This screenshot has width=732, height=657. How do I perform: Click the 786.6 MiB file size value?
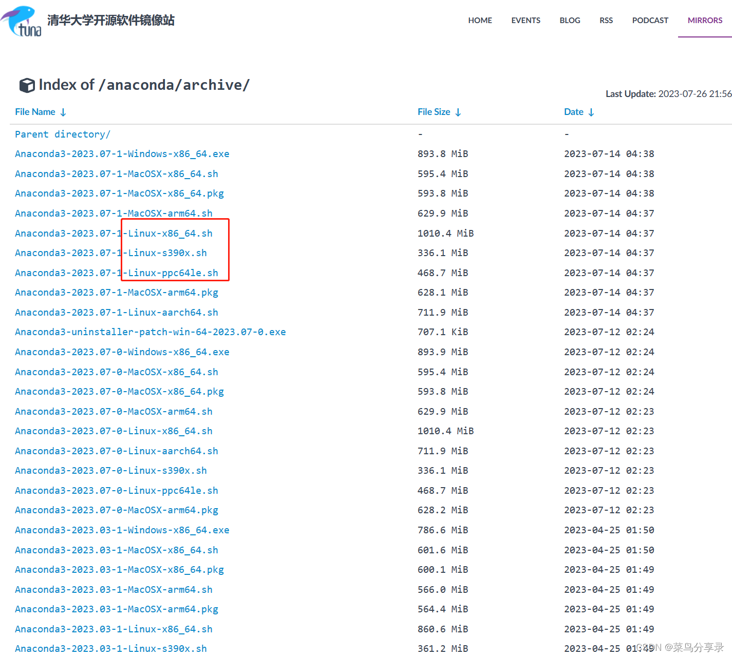pos(443,530)
